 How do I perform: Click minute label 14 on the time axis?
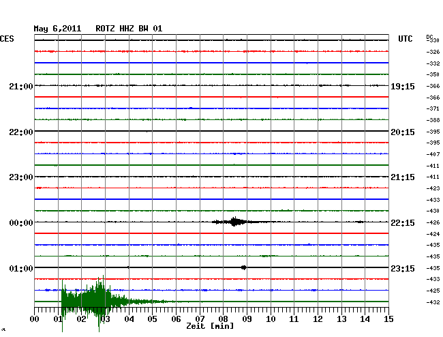pos(365,319)
